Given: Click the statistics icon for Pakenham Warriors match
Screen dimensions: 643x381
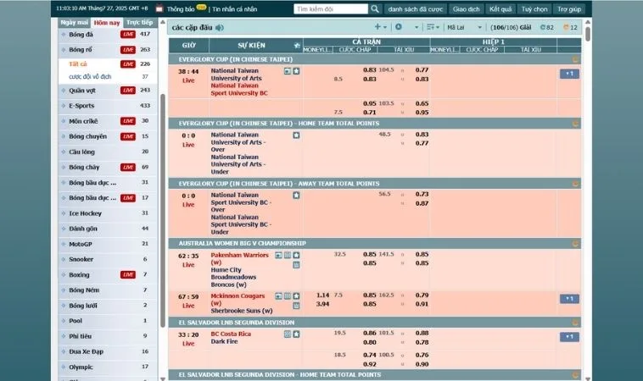Looking at the screenshot, I should (x=288, y=255).
